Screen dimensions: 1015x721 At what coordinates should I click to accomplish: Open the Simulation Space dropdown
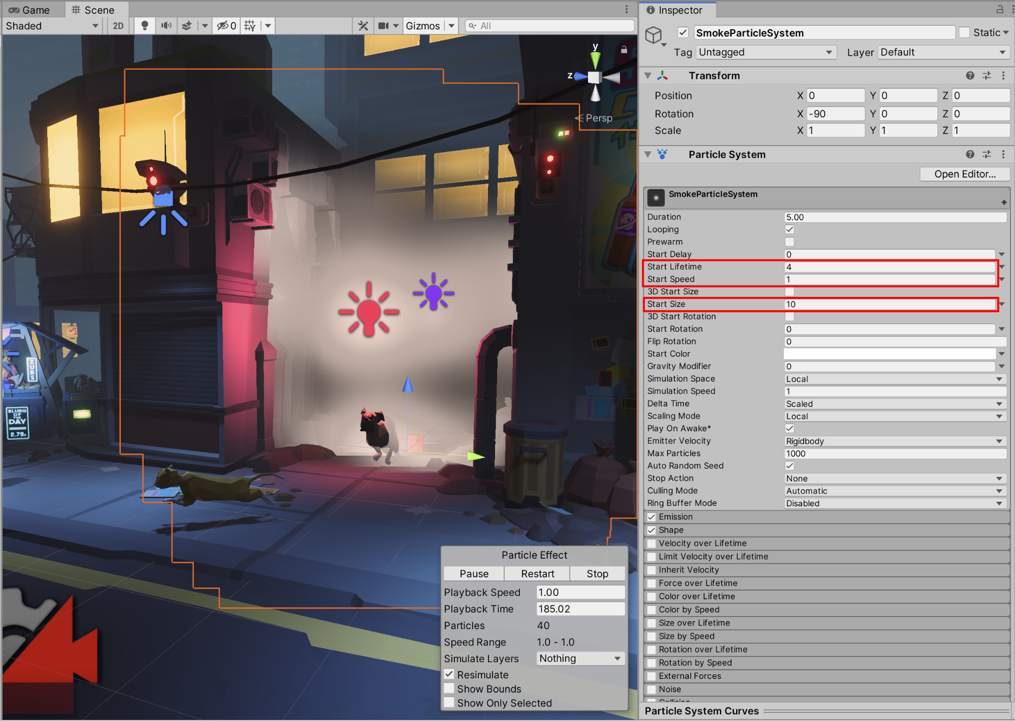[894, 379]
